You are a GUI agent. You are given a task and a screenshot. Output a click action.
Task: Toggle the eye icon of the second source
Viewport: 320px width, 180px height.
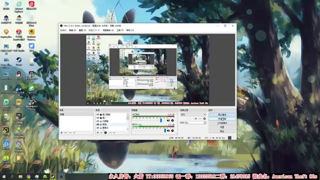click(98, 118)
